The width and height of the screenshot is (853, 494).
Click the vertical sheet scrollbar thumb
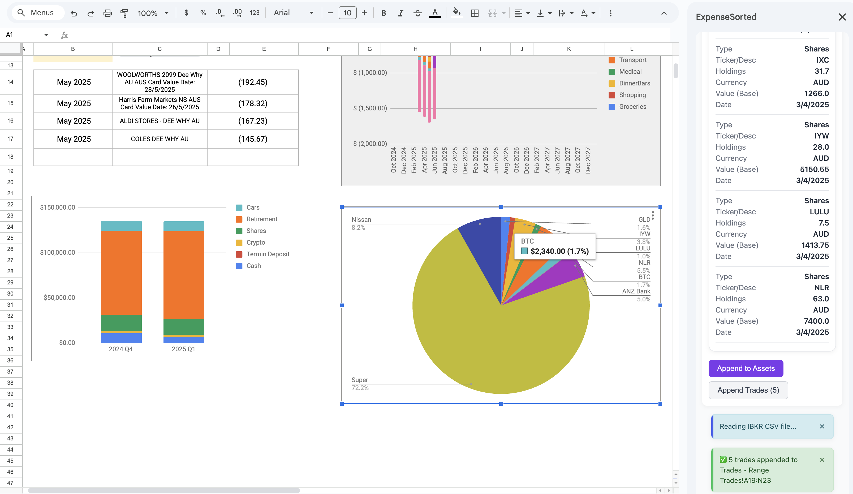[676, 71]
